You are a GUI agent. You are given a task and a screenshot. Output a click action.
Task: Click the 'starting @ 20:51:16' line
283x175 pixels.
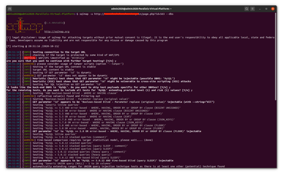click(33, 46)
